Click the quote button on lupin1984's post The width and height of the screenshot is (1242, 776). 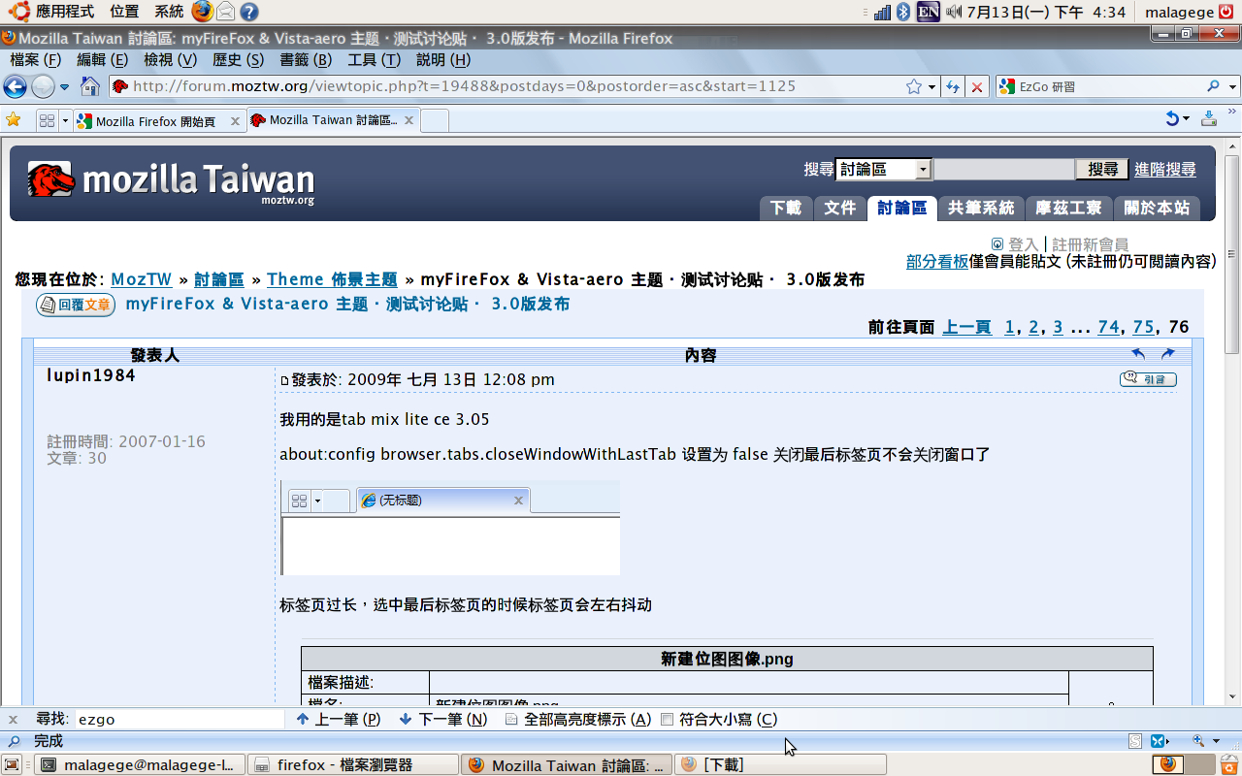[x=1148, y=379]
